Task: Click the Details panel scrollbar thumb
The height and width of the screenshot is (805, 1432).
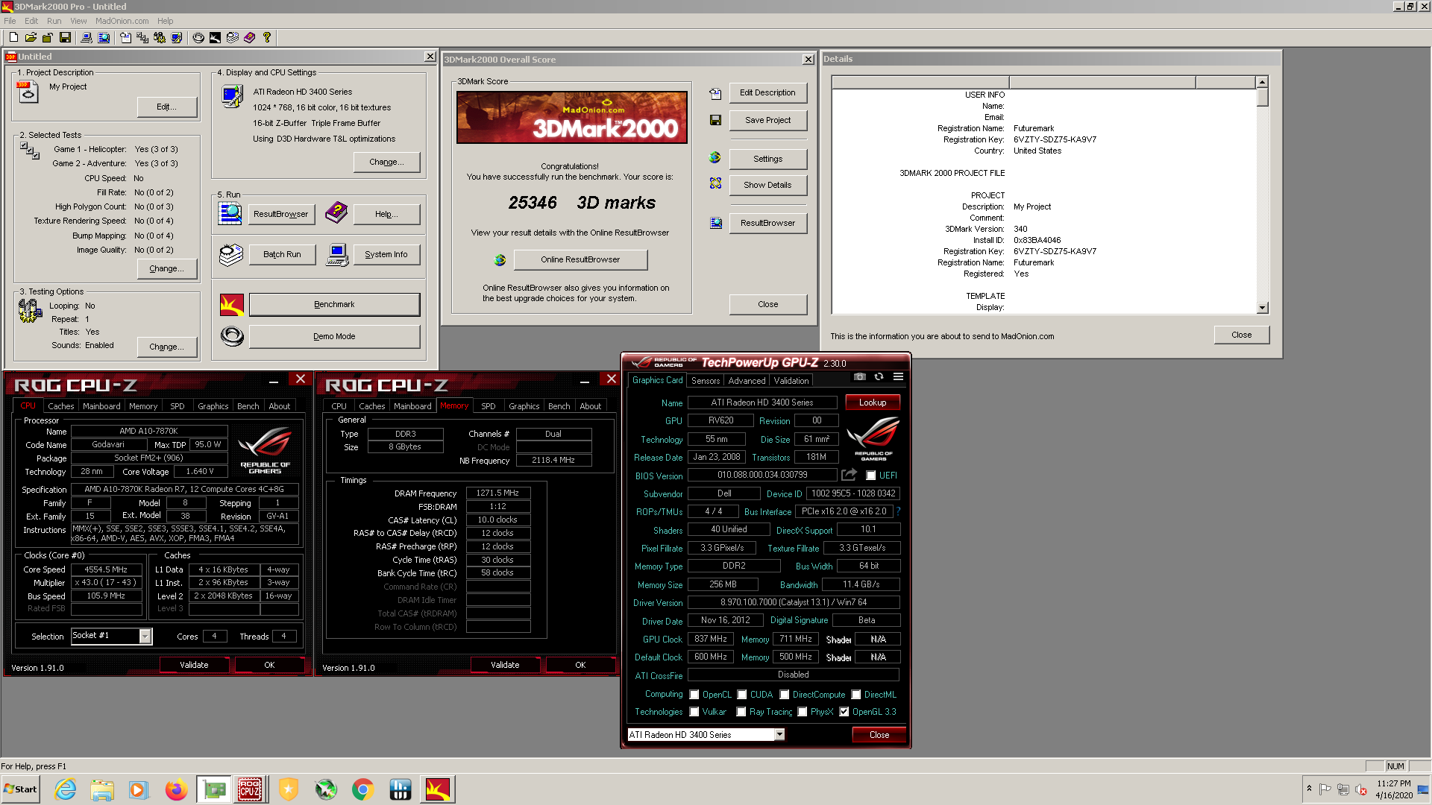Action: pos(1262,98)
